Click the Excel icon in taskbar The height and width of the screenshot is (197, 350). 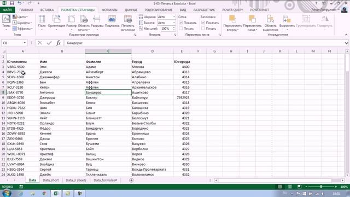[x=56, y=193]
